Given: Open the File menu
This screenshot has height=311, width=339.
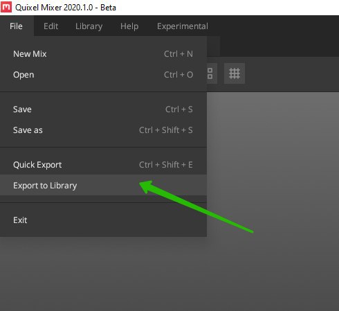Looking at the screenshot, I should pos(16,26).
